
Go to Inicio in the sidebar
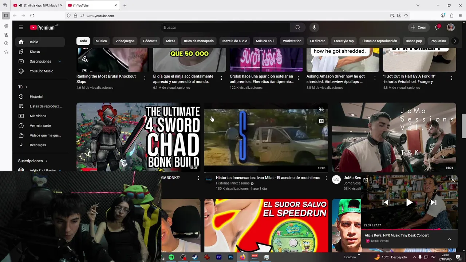tap(40, 42)
